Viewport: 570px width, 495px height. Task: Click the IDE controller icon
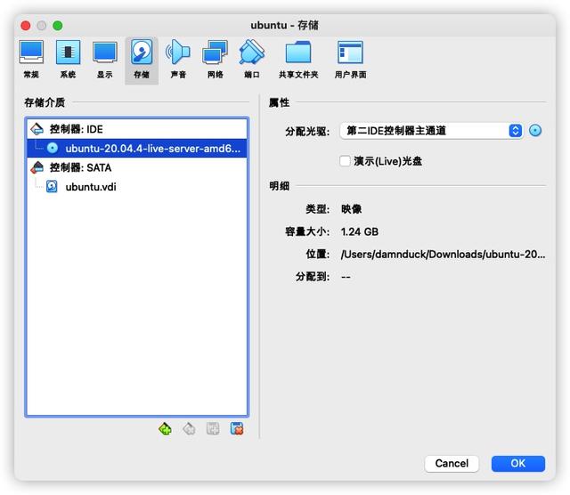pyautogui.click(x=37, y=129)
